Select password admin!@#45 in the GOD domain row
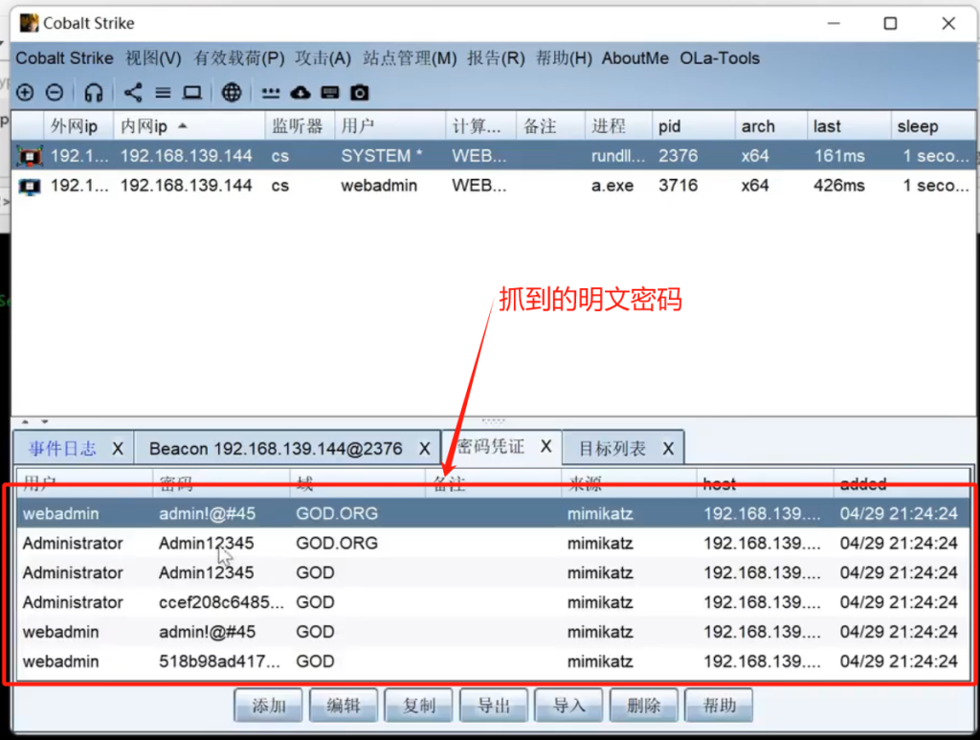This screenshot has width=980, height=740. 207,632
